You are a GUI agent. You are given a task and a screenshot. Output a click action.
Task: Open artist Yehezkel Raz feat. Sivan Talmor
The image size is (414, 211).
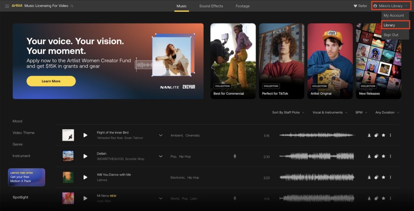(x=120, y=138)
